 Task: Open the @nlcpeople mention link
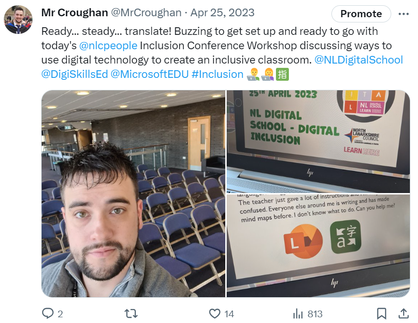108,45
